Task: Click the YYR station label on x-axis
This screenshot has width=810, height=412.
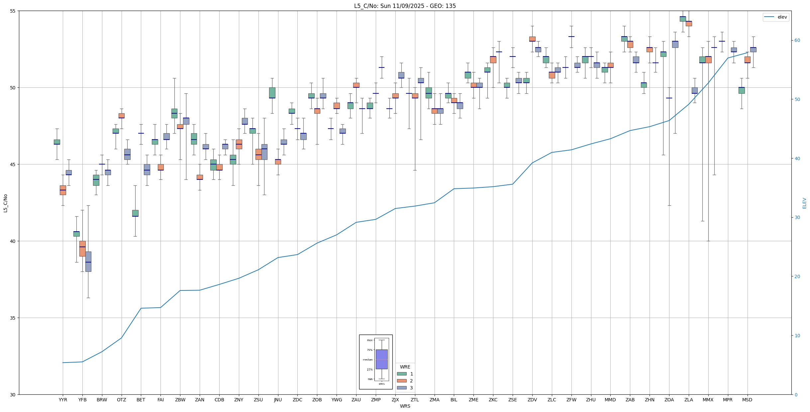Action: (x=63, y=400)
